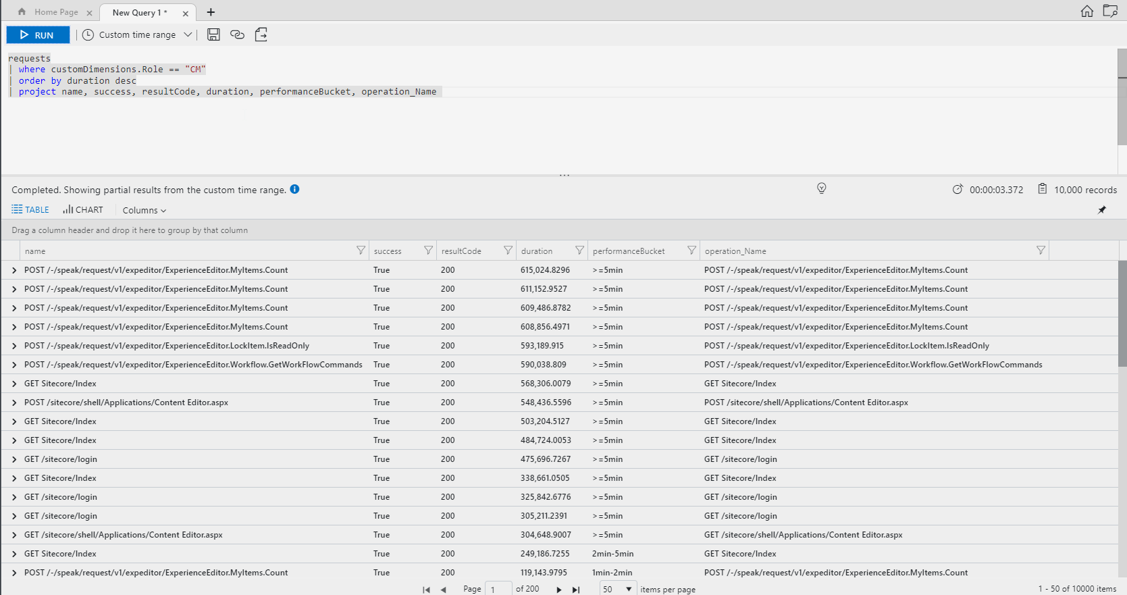Click the pin icon above results
The height and width of the screenshot is (595, 1127).
coord(1101,210)
